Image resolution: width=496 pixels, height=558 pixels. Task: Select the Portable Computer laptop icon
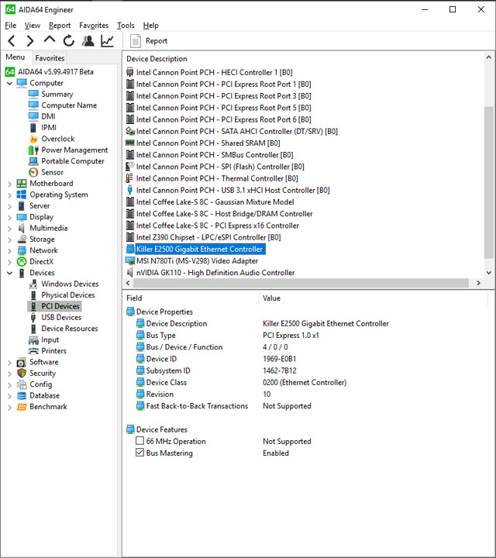point(33,161)
